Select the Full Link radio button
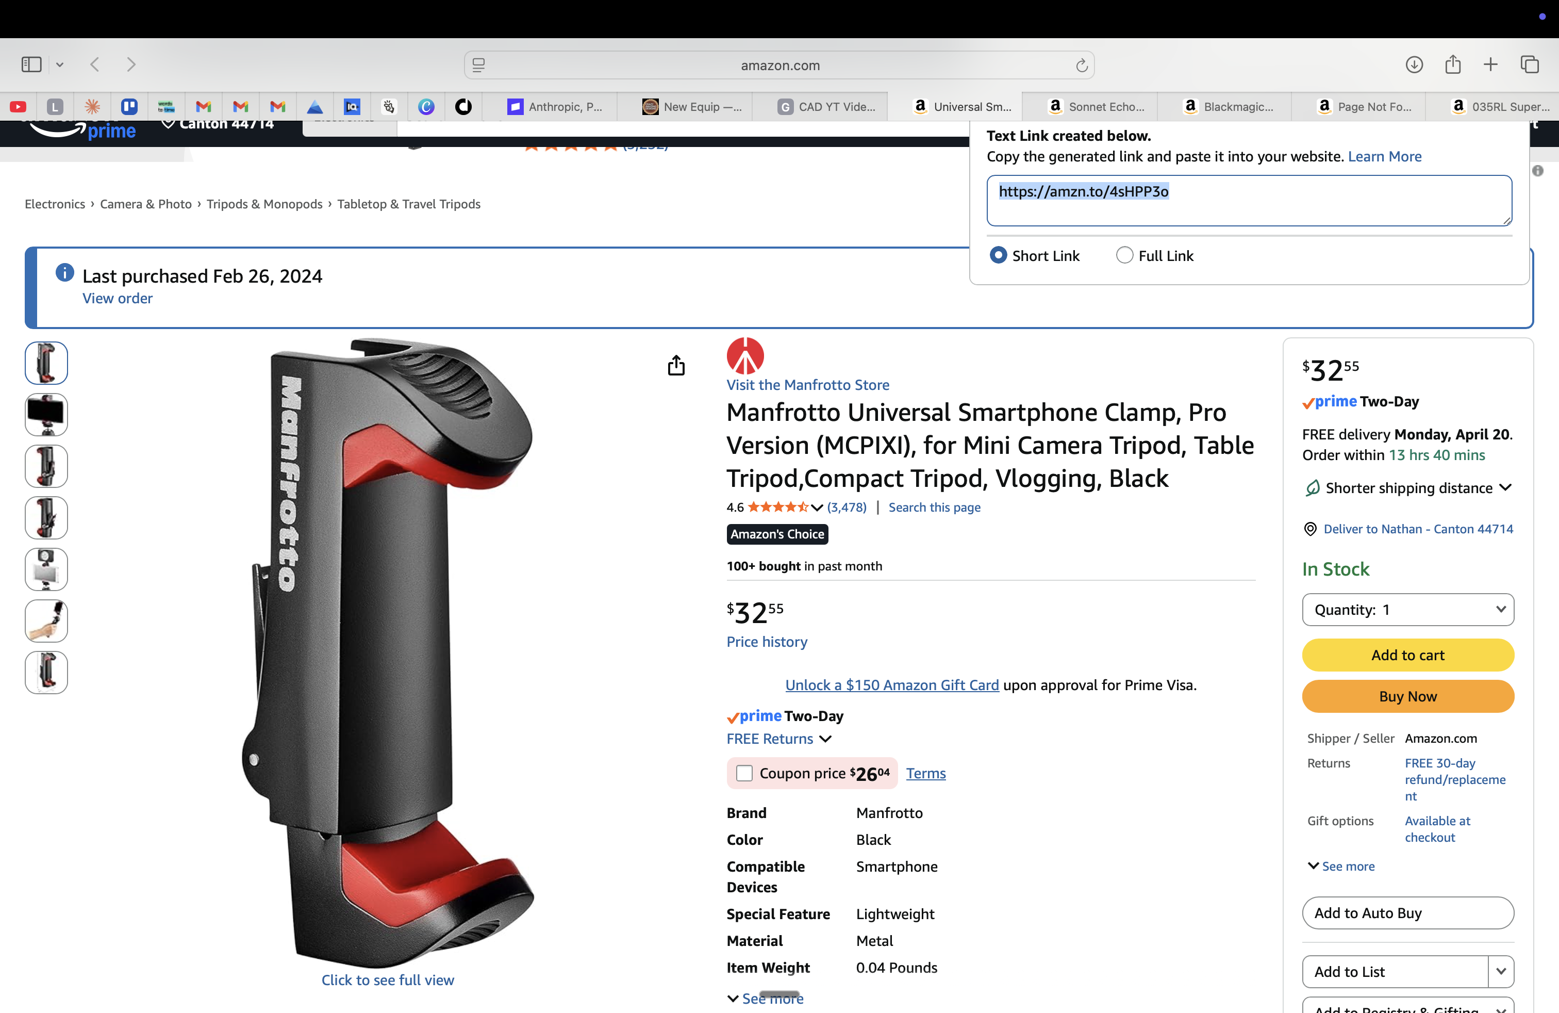 [1124, 255]
